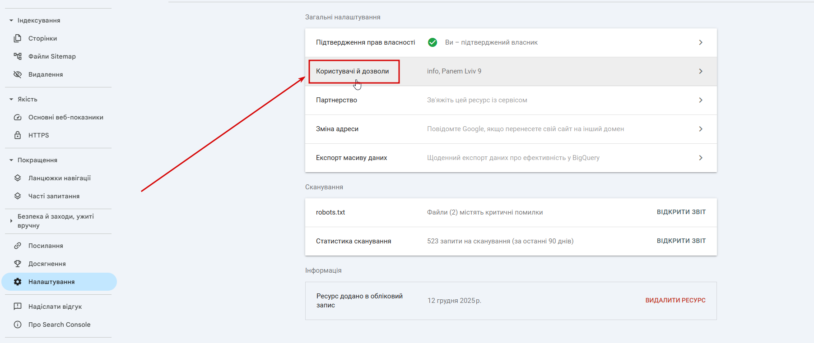Click ВИДАЛИТИ РЕСУРС to remove property
The height and width of the screenshot is (343, 814).
click(675, 300)
